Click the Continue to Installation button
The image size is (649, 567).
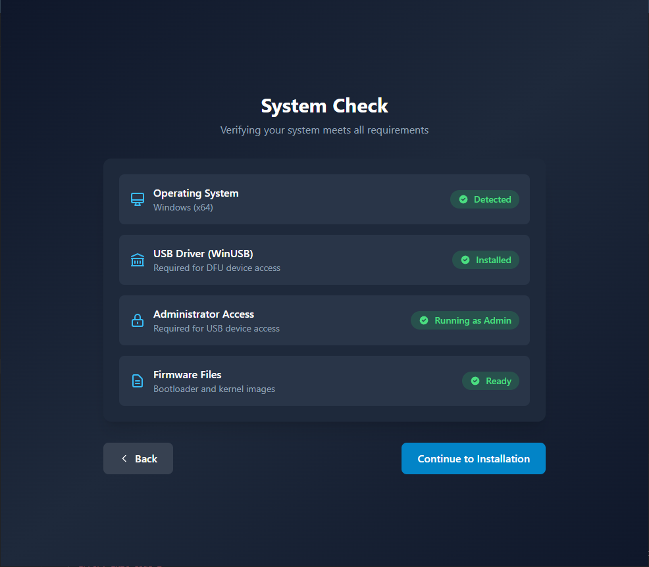(x=473, y=458)
